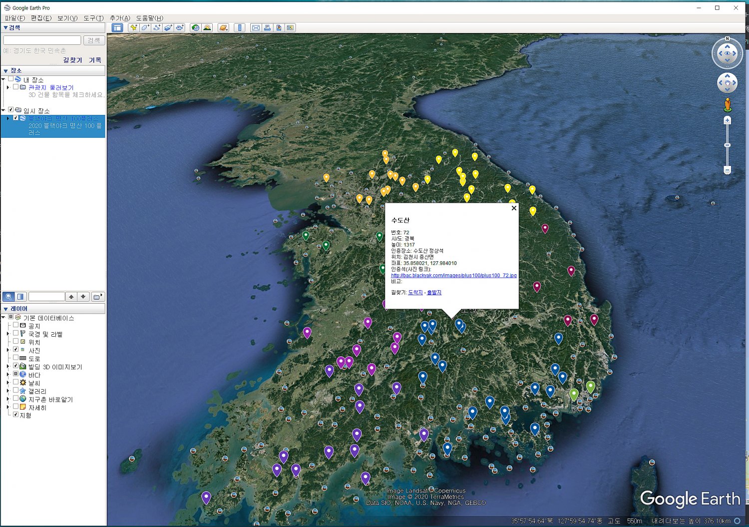Add an image overlay from the toolbar
749x527 pixels.
click(168, 28)
